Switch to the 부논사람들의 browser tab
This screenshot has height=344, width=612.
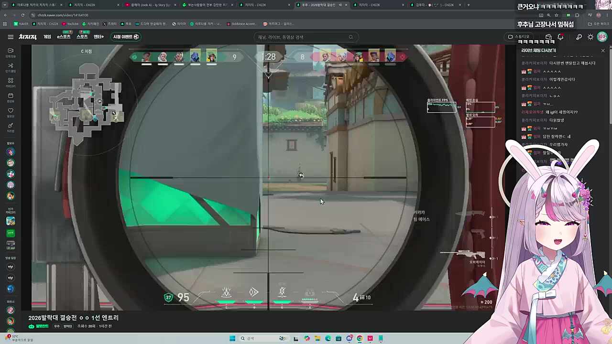pyautogui.click(x=208, y=5)
